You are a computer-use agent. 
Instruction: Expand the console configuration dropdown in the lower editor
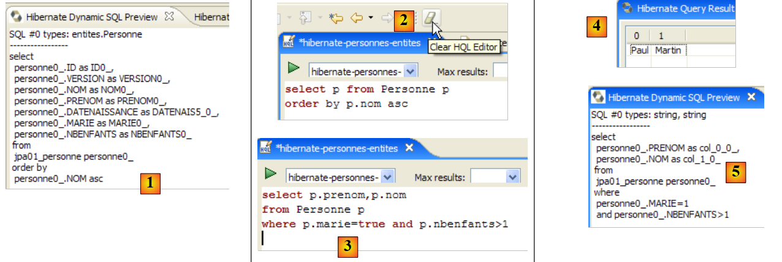387,177
